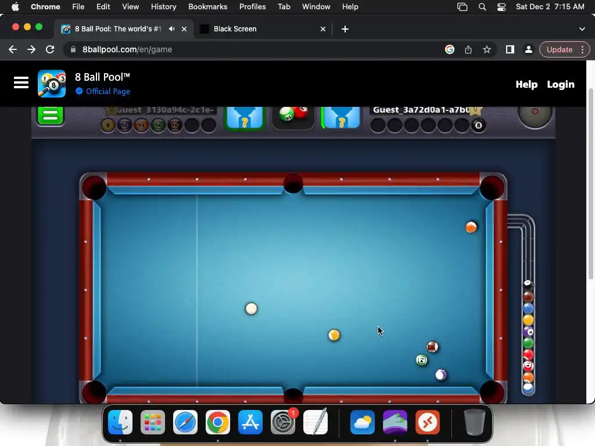Open TextEdit from the Dock

click(x=316, y=422)
